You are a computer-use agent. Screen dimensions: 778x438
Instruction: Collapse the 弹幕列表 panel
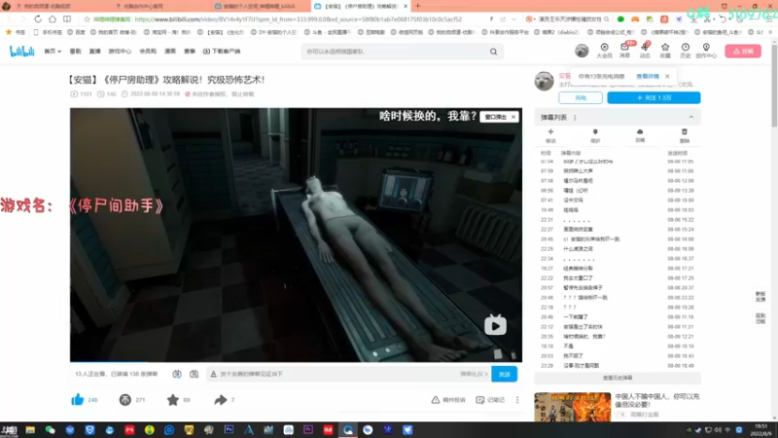click(691, 117)
